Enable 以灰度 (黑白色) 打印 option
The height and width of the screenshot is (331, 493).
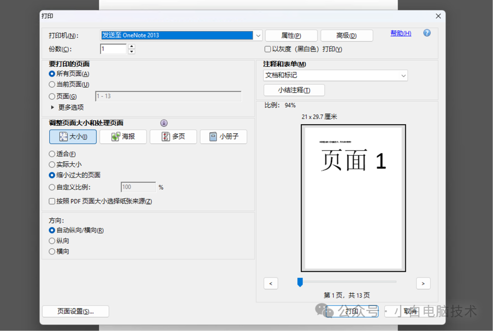click(x=267, y=49)
